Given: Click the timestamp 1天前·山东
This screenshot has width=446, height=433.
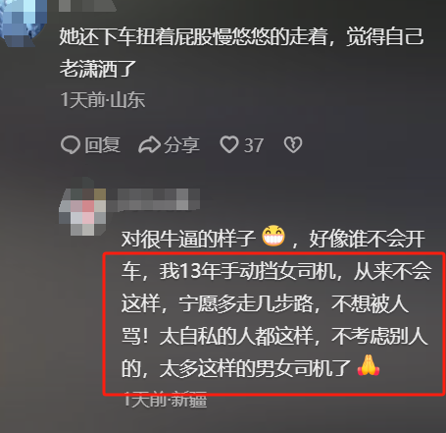Looking at the screenshot, I should 103,100.
